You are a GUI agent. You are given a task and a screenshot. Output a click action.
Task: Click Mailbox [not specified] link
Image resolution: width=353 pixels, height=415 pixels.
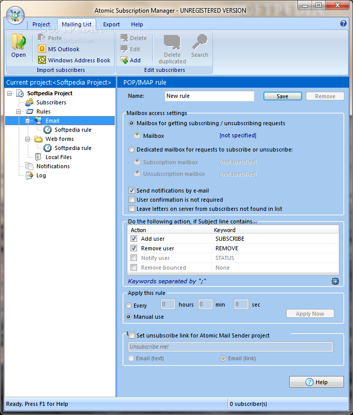click(238, 135)
